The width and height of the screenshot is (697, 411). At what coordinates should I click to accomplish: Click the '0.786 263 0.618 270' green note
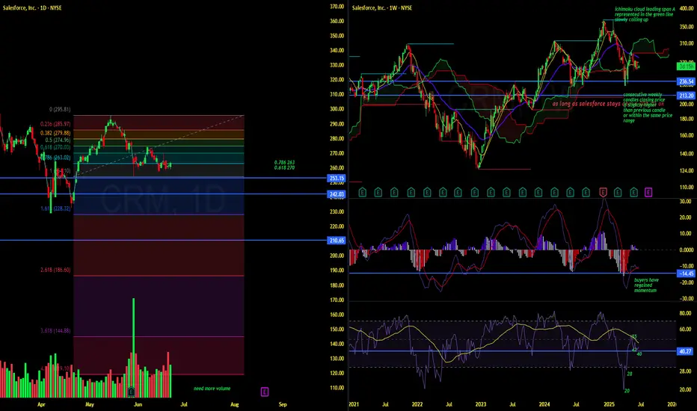pos(284,165)
